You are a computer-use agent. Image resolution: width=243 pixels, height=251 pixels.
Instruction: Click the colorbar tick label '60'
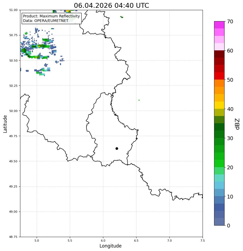click(230, 51)
